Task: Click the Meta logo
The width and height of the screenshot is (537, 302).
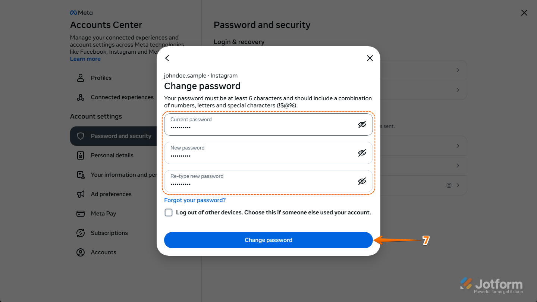Action: [81, 12]
